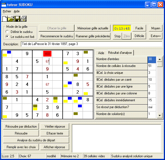Click the bottom-left sudoku cell with yellow marker

coord(7,115)
